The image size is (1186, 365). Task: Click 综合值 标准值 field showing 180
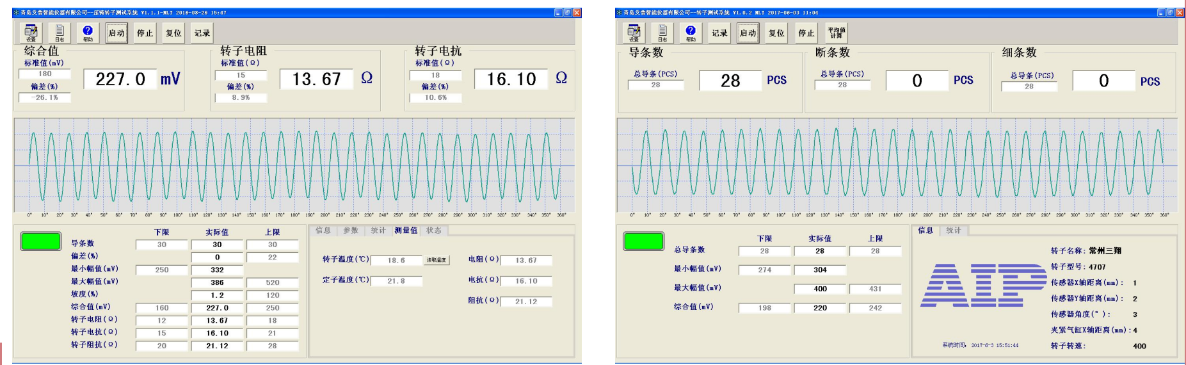click(x=45, y=74)
